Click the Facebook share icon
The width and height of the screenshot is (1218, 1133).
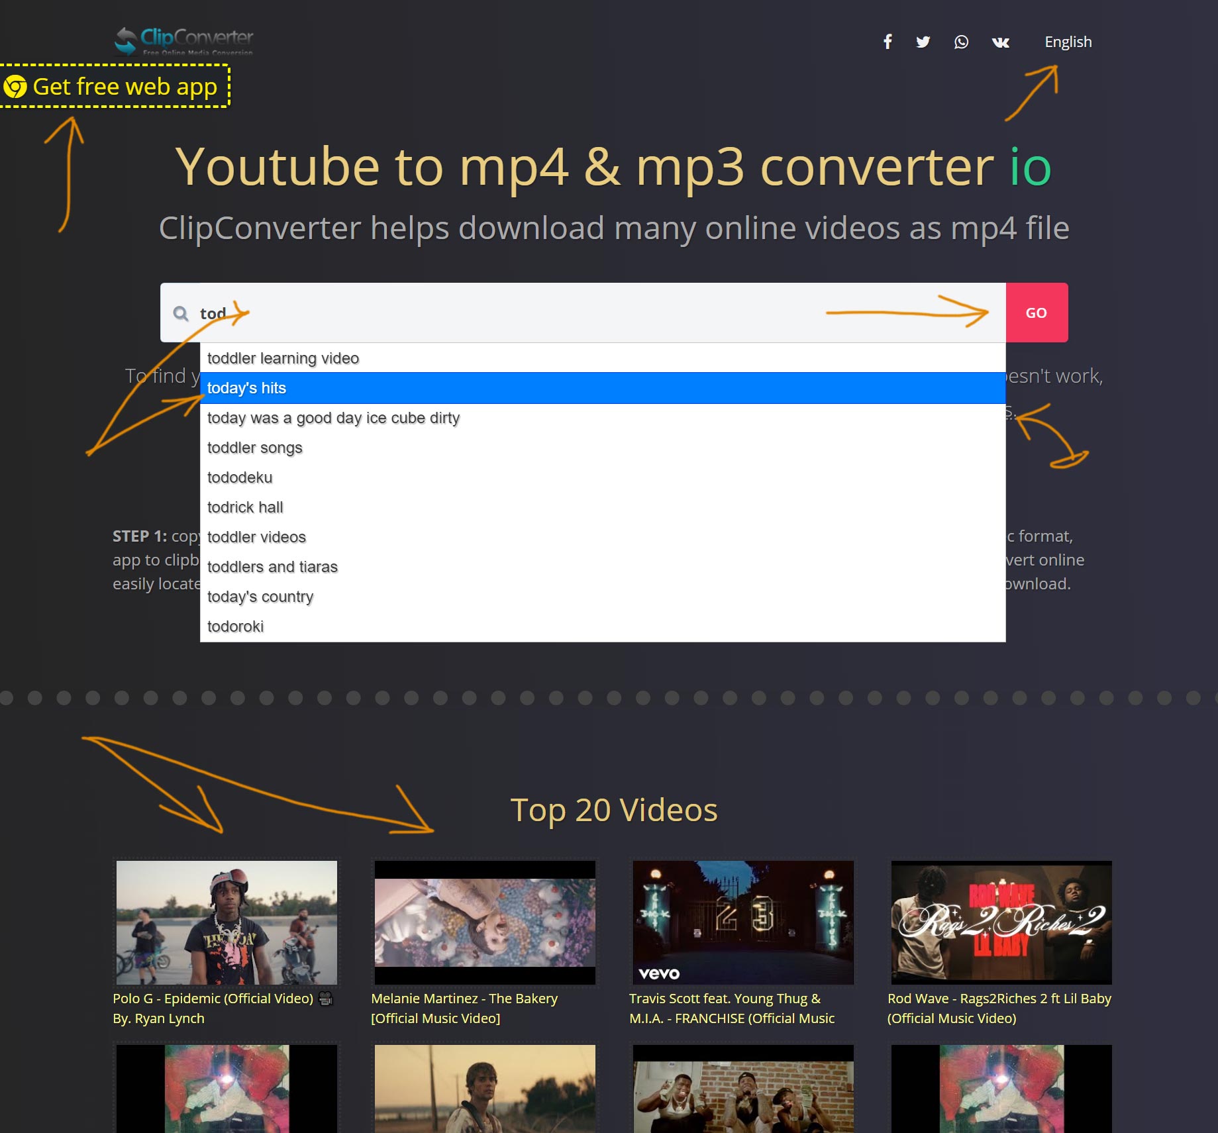(888, 42)
